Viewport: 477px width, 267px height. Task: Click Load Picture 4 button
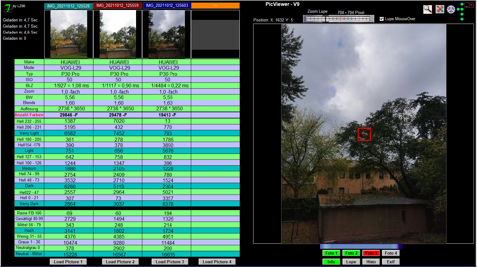[217, 262]
